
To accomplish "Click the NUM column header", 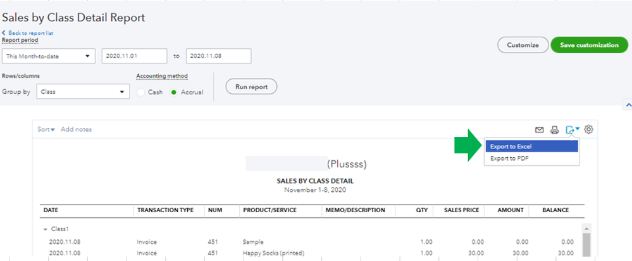I will [215, 210].
